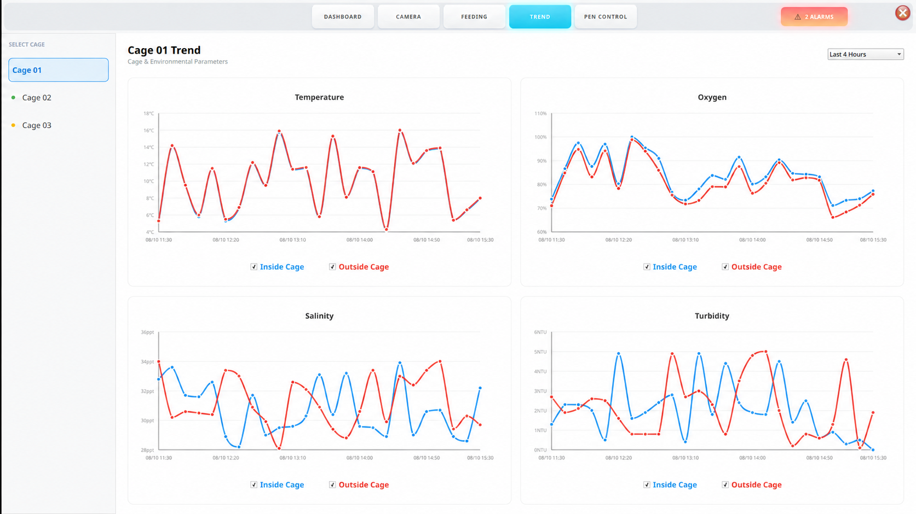Go to the Feeding tab
The width and height of the screenshot is (916, 514).
point(474,17)
